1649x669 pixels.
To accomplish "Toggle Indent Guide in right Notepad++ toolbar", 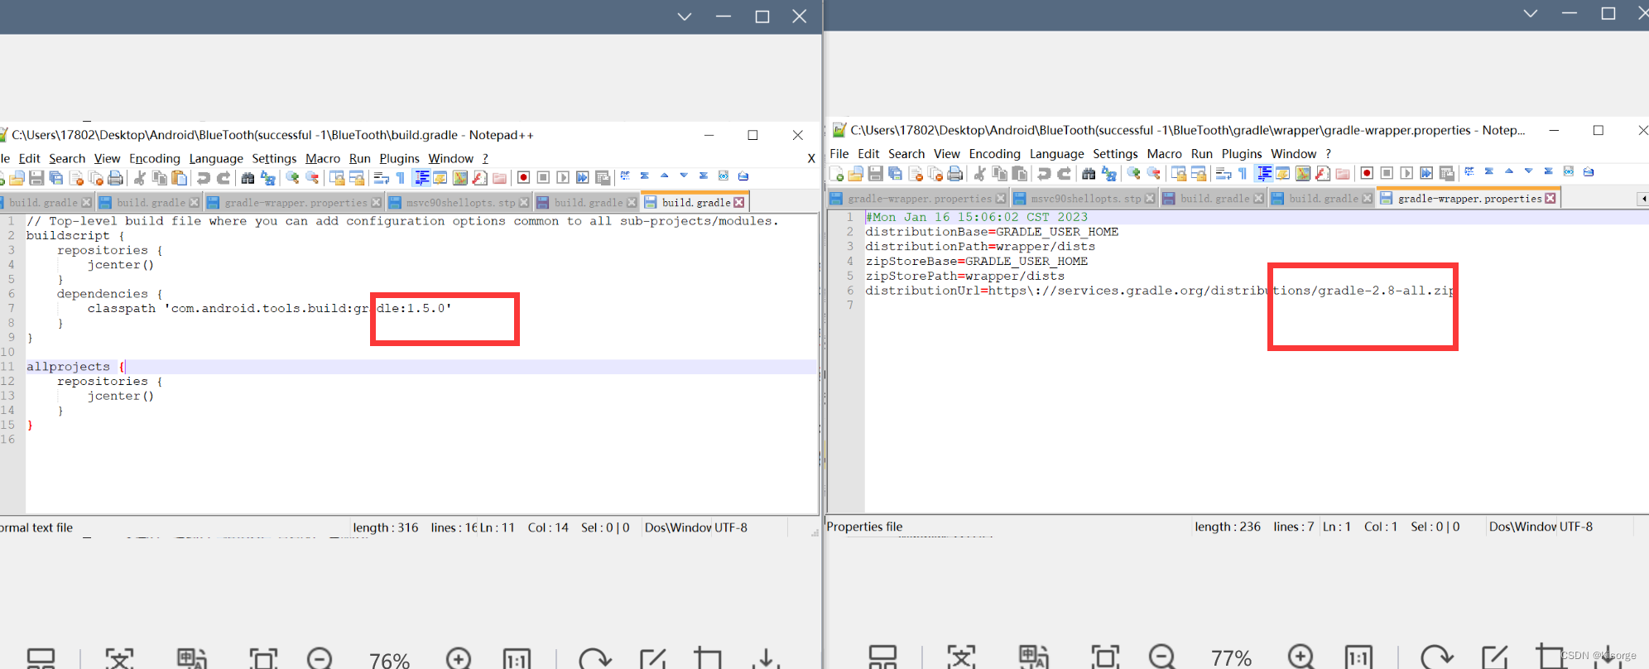I will (x=1265, y=173).
